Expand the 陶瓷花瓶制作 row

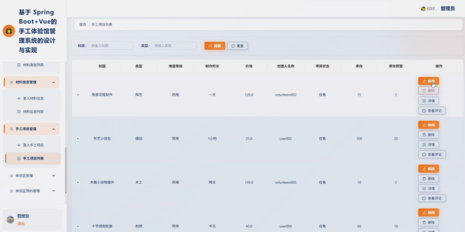click(78, 95)
